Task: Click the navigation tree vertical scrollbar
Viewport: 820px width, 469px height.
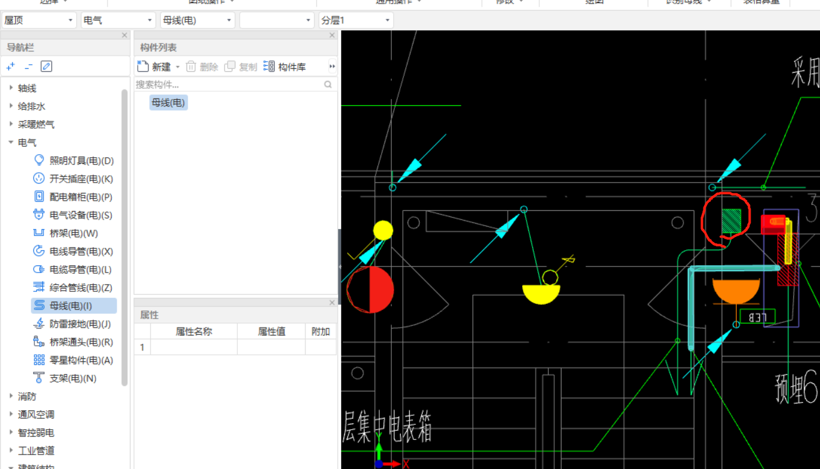Action: (124, 237)
